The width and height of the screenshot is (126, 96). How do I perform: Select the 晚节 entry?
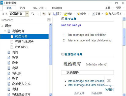pyautogui.click(x=15, y=57)
